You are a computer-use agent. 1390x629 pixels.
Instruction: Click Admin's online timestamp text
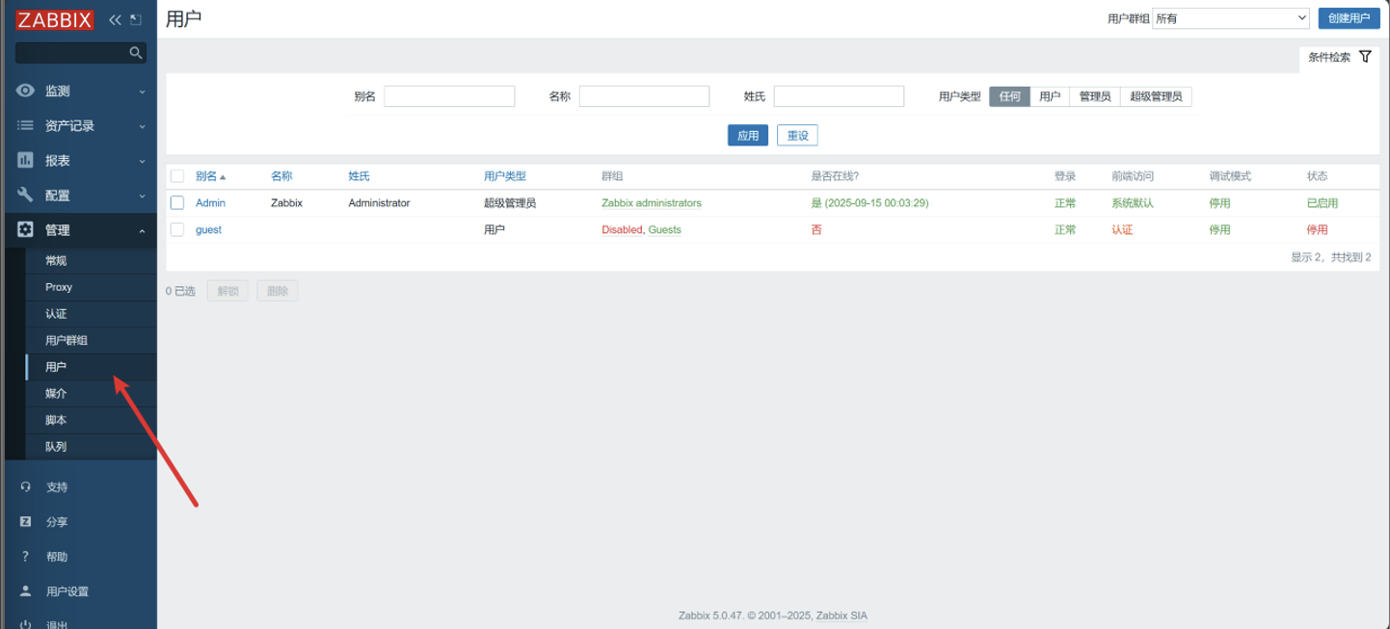[x=869, y=203]
